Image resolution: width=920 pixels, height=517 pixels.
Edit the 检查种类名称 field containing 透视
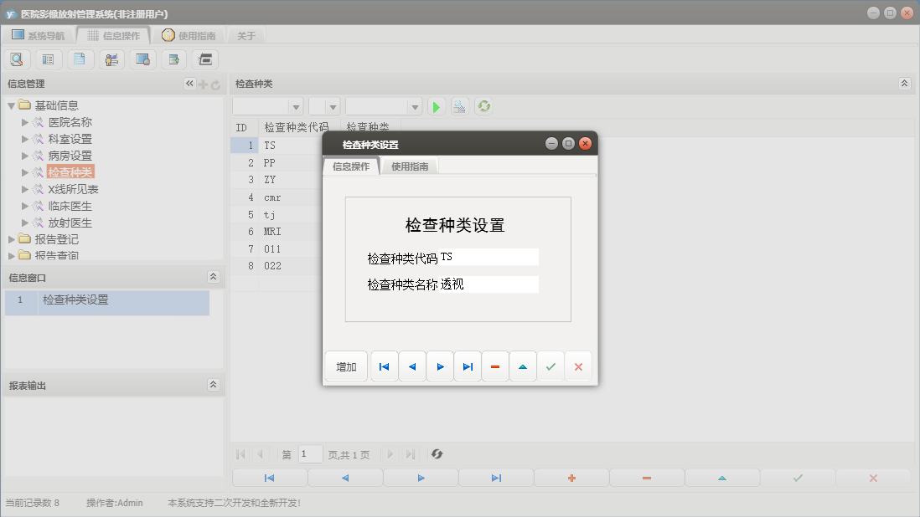(x=488, y=284)
